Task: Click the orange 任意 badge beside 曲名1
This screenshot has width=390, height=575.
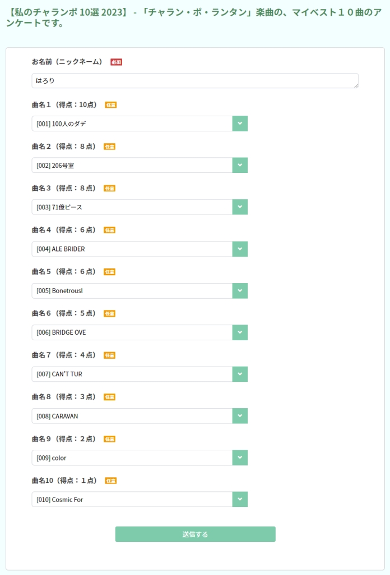Action: 111,105
